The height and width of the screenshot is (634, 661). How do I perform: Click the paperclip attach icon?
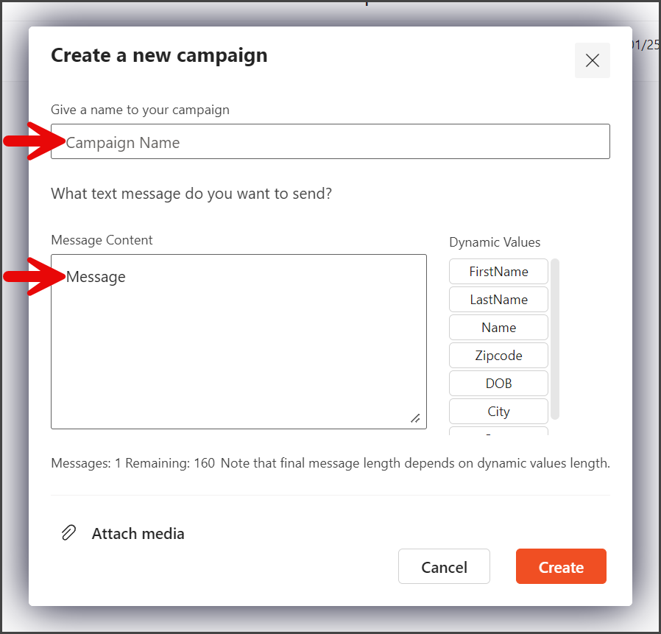(x=68, y=533)
